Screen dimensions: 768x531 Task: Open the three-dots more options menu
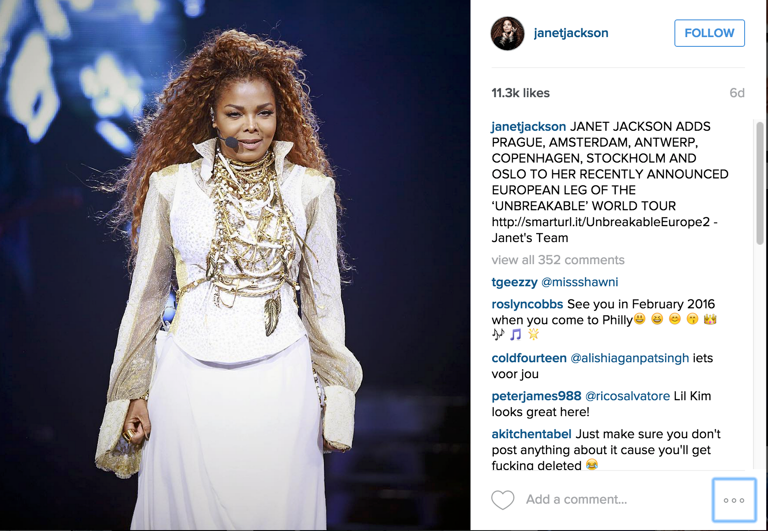(734, 500)
